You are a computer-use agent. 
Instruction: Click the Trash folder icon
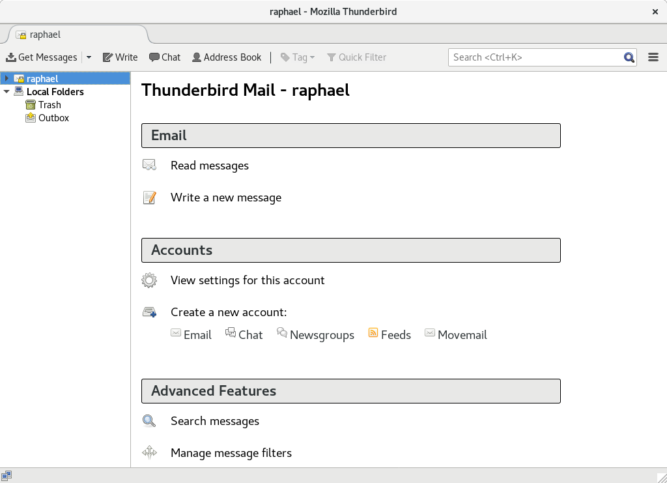point(31,105)
